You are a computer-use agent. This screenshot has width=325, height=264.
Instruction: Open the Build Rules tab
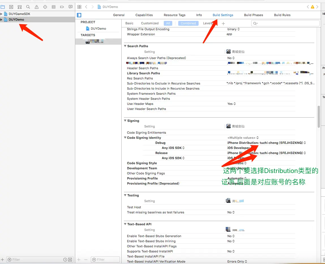coord(282,15)
